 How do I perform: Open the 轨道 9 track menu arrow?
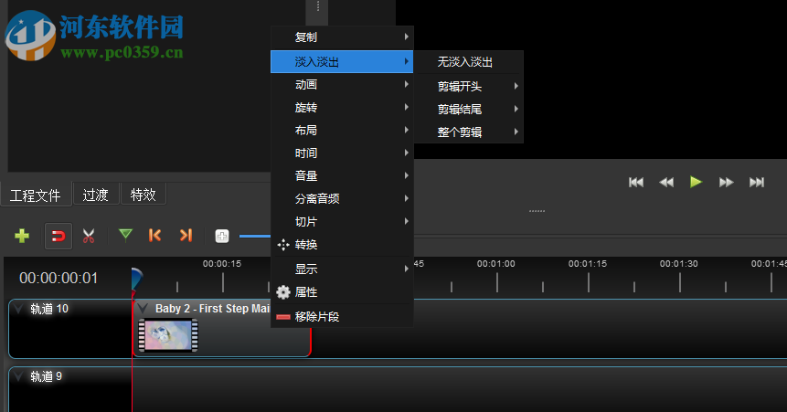18,375
